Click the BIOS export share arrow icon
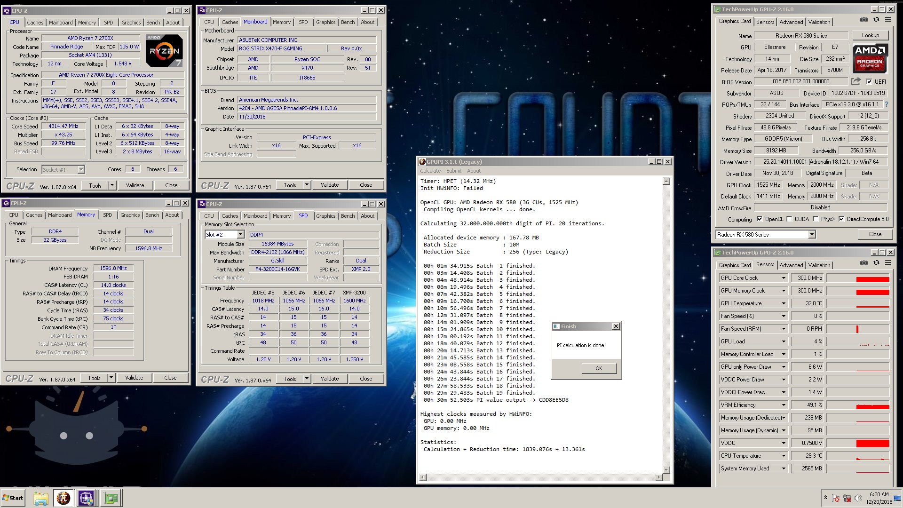The width and height of the screenshot is (903, 508). pos(855,81)
